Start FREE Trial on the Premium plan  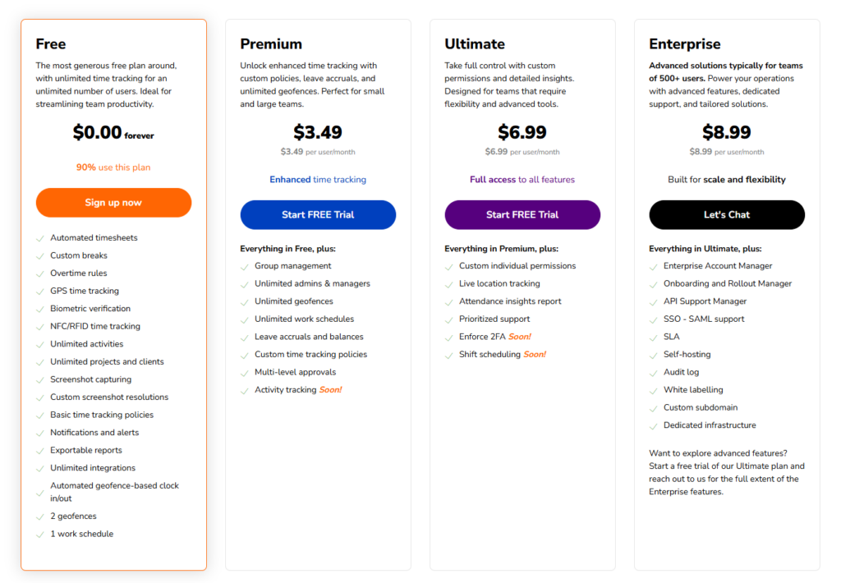point(317,214)
